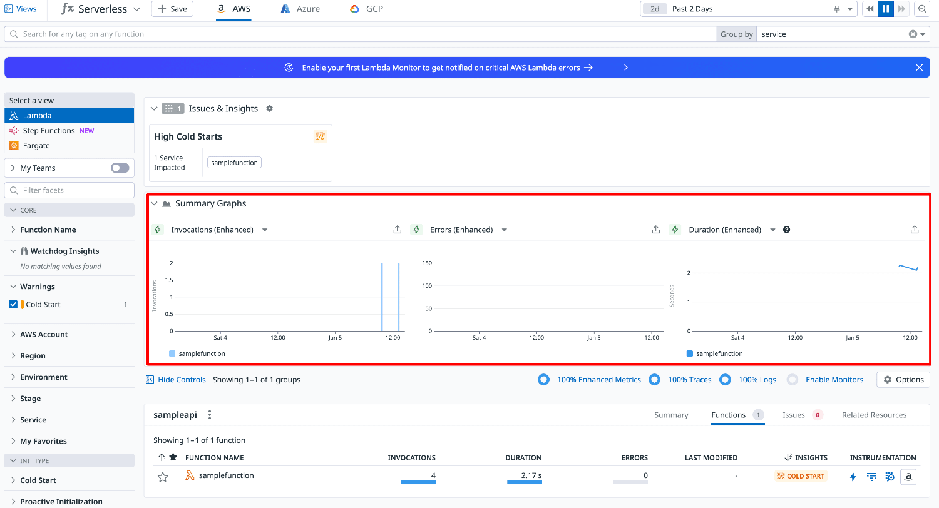The height and width of the screenshot is (508, 939).
Task: Step the time range backward
Action: click(x=870, y=9)
